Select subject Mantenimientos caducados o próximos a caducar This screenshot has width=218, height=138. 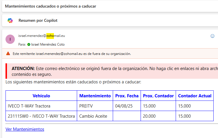tap(50, 6)
